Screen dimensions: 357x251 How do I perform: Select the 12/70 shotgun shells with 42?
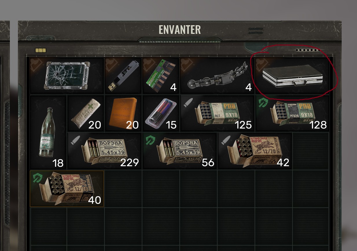point(255,151)
